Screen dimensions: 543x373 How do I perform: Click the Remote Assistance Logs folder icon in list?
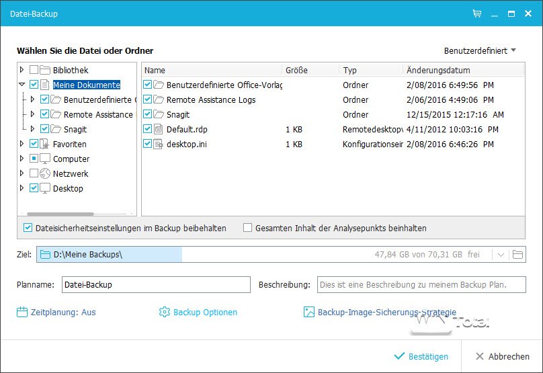pos(159,99)
